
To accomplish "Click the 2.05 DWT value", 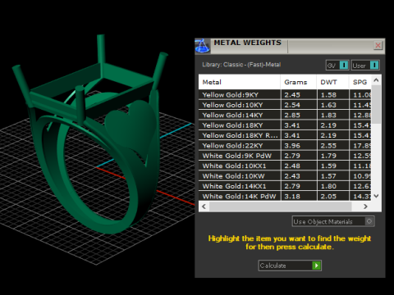I will [328, 196].
